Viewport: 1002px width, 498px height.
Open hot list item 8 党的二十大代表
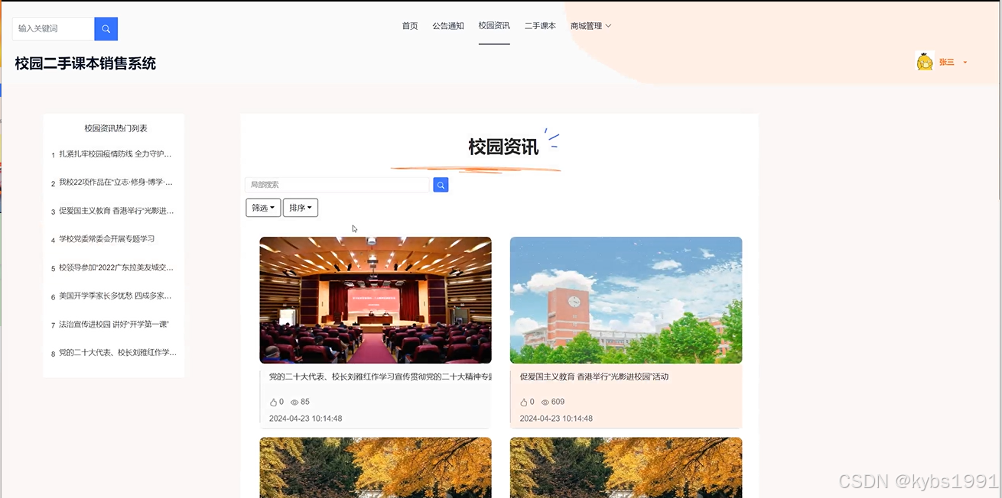tap(118, 353)
